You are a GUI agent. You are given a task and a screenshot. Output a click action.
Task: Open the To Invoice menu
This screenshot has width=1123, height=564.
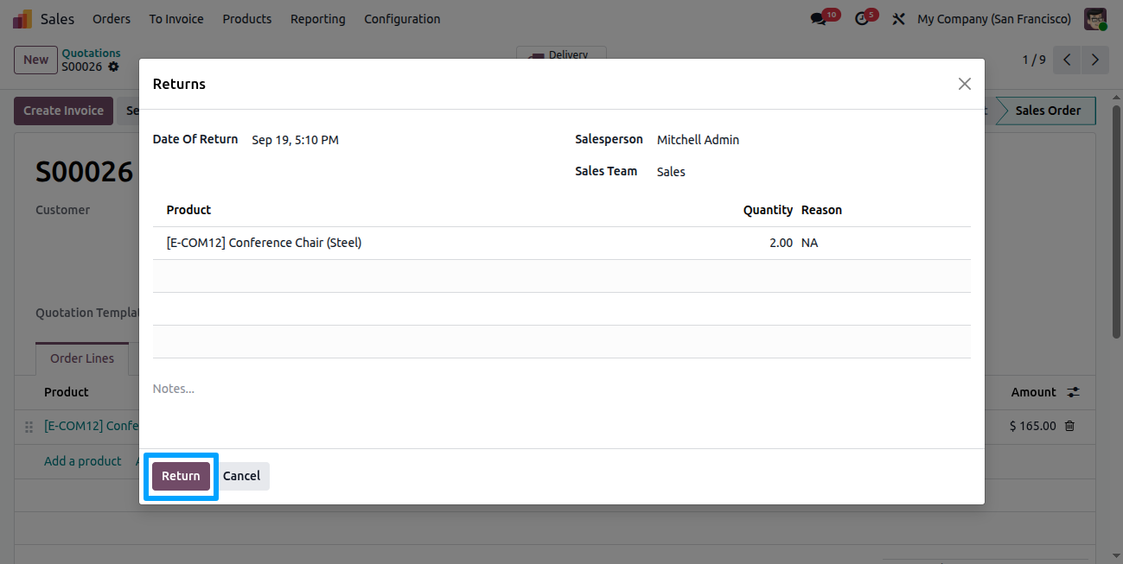pos(176,19)
